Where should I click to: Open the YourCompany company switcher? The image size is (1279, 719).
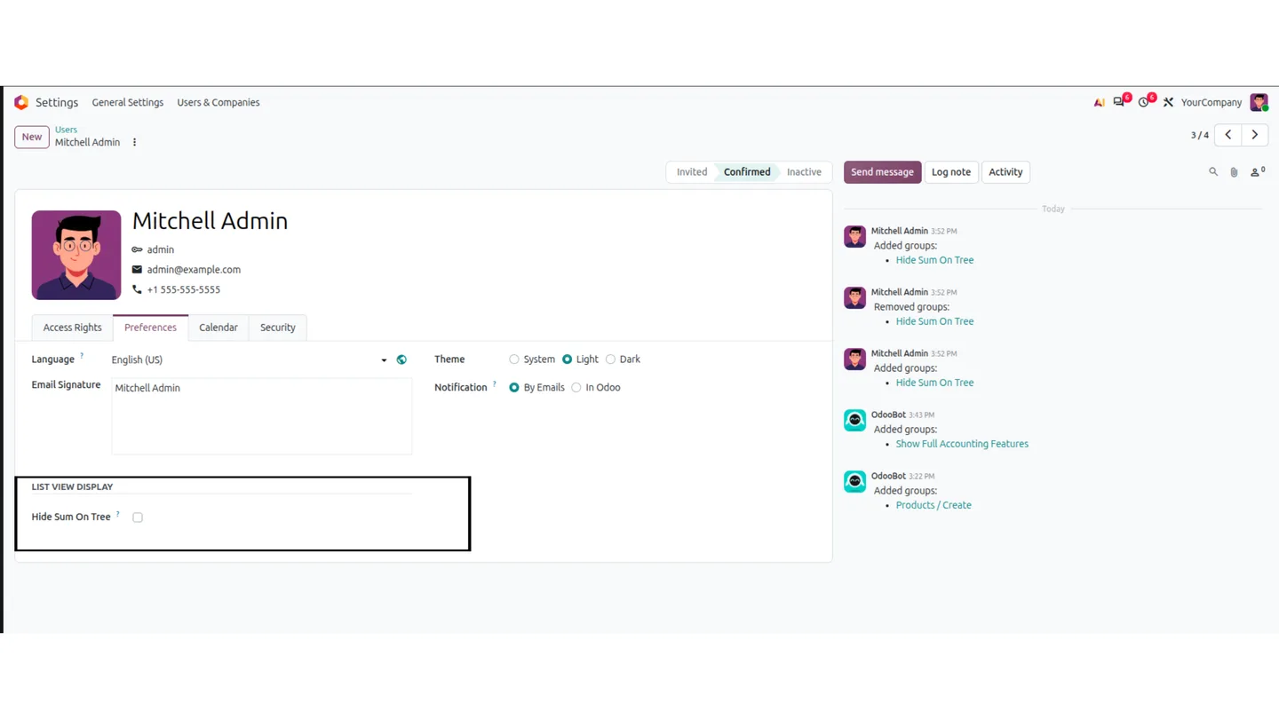pos(1211,103)
